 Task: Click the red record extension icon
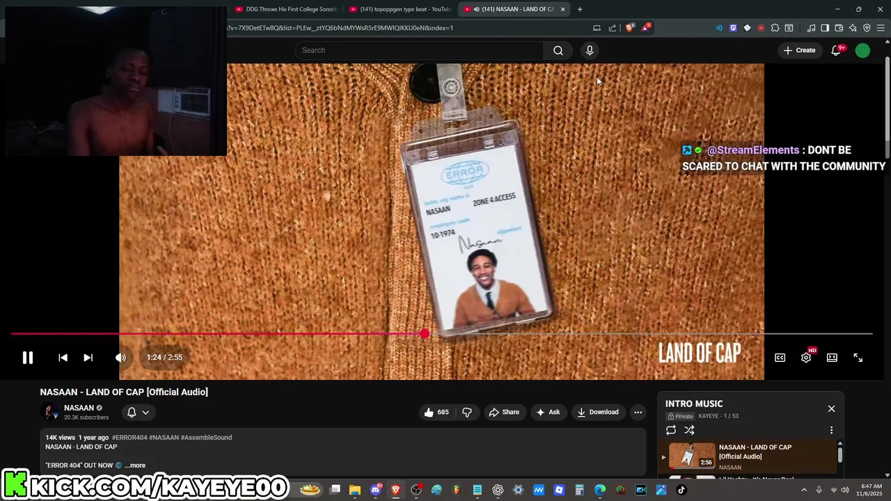[x=761, y=28]
